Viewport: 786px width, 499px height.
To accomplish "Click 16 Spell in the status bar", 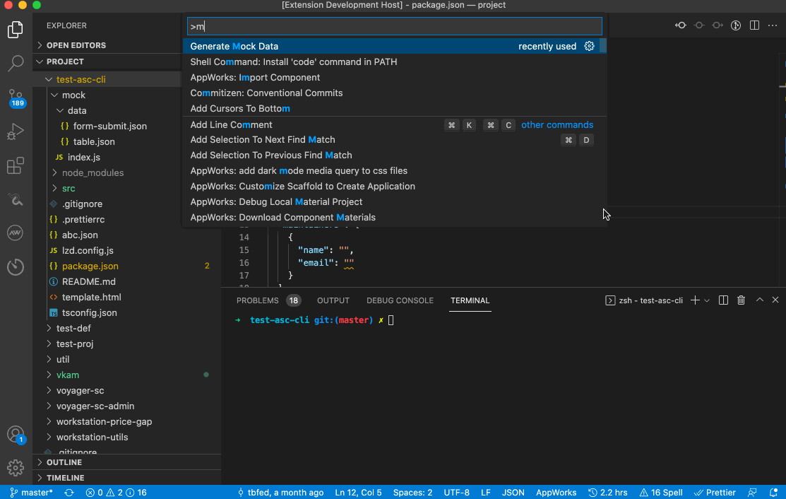I will [661, 493].
